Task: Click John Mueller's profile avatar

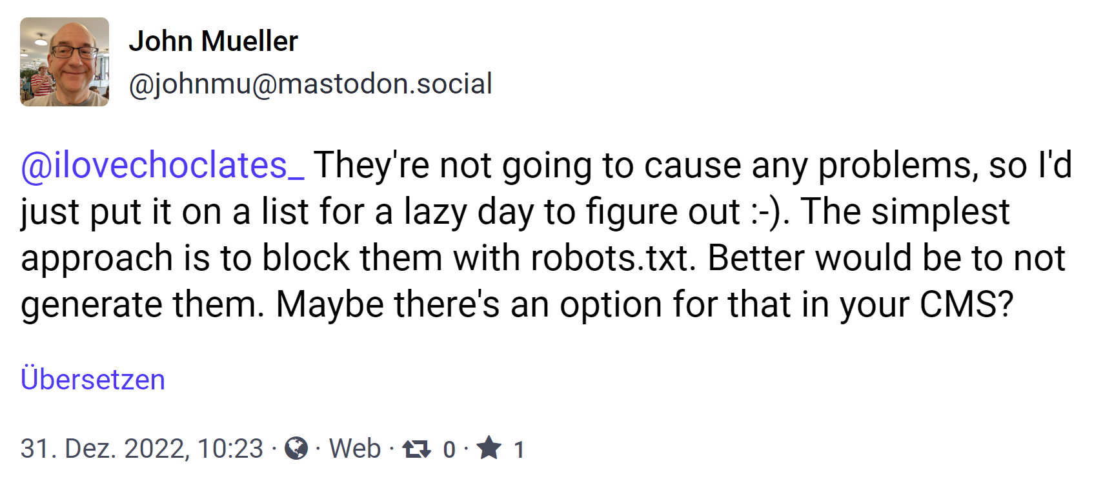Action: pos(65,62)
